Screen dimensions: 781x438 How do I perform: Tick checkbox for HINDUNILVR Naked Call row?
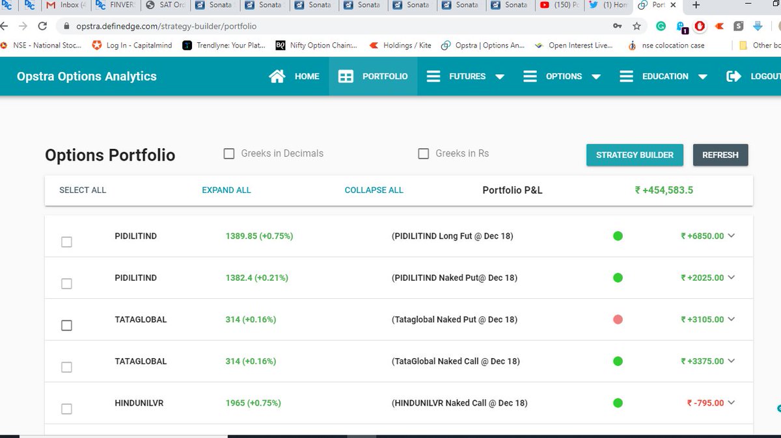tap(66, 409)
